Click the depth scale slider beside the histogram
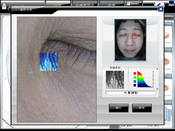 (153, 79)
